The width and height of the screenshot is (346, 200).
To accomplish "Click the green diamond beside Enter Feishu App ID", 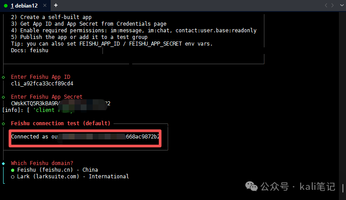I will click(4, 77).
